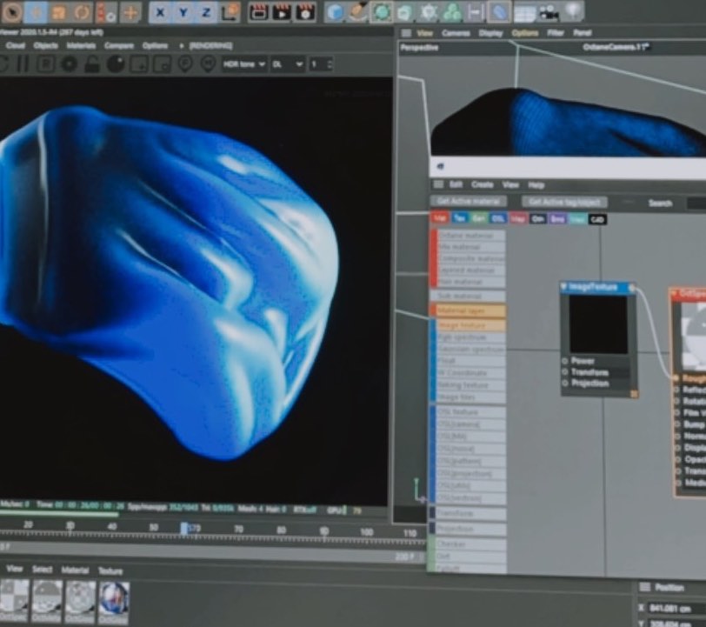The height and width of the screenshot is (627, 706).
Task: Click the camera object icon in toolbar
Action: click(549, 12)
